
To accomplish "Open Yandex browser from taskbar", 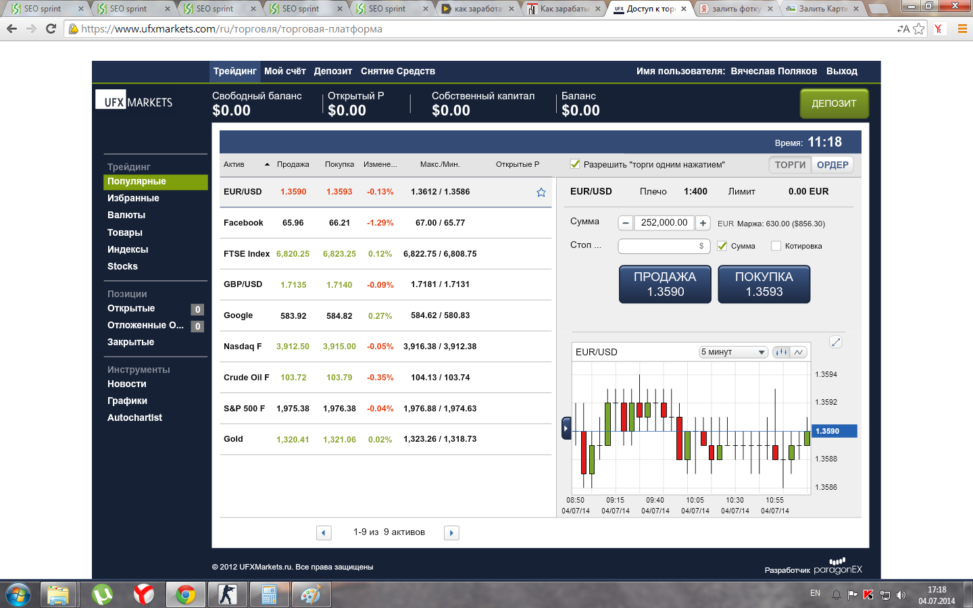I will [x=143, y=594].
